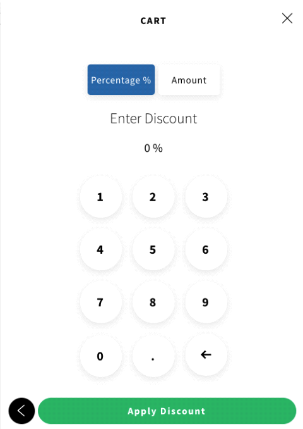This screenshot has width=303, height=429.
Task: Tap digit 0 on keypad
Action: tap(101, 356)
